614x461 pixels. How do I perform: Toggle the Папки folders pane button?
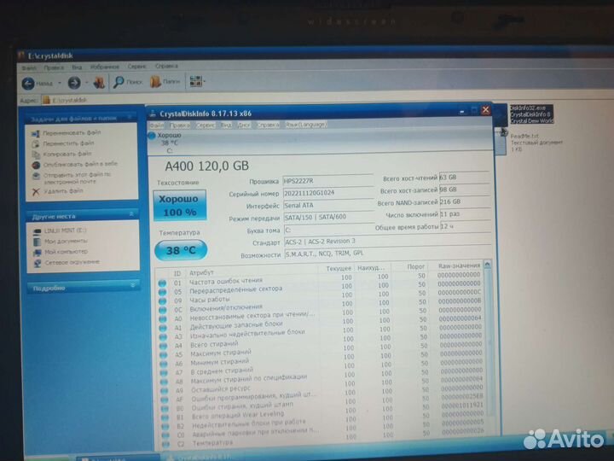(x=165, y=82)
